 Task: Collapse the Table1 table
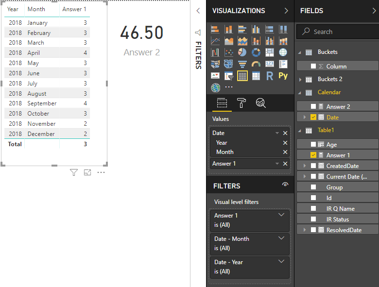click(x=300, y=131)
